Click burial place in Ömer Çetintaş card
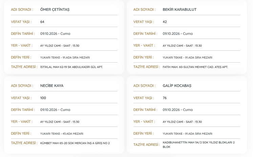253x157 pixels. pyautogui.click(x=65, y=58)
